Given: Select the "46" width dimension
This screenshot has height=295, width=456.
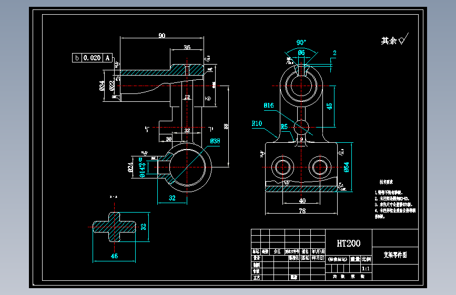Looking at the screenshot, I should tap(114, 256).
